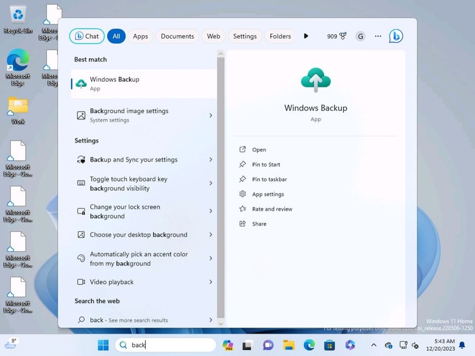Select the Work folder on desktop
475x356 pixels.
(x=18, y=111)
